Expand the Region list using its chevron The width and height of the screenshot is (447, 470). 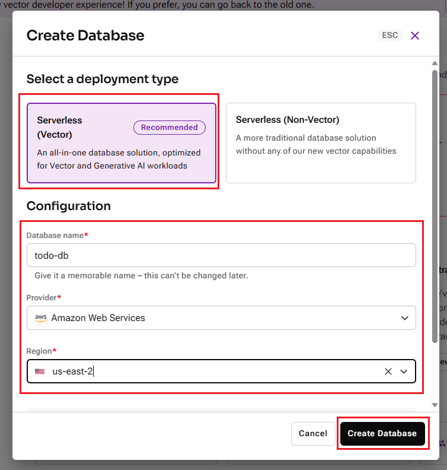(x=404, y=371)
